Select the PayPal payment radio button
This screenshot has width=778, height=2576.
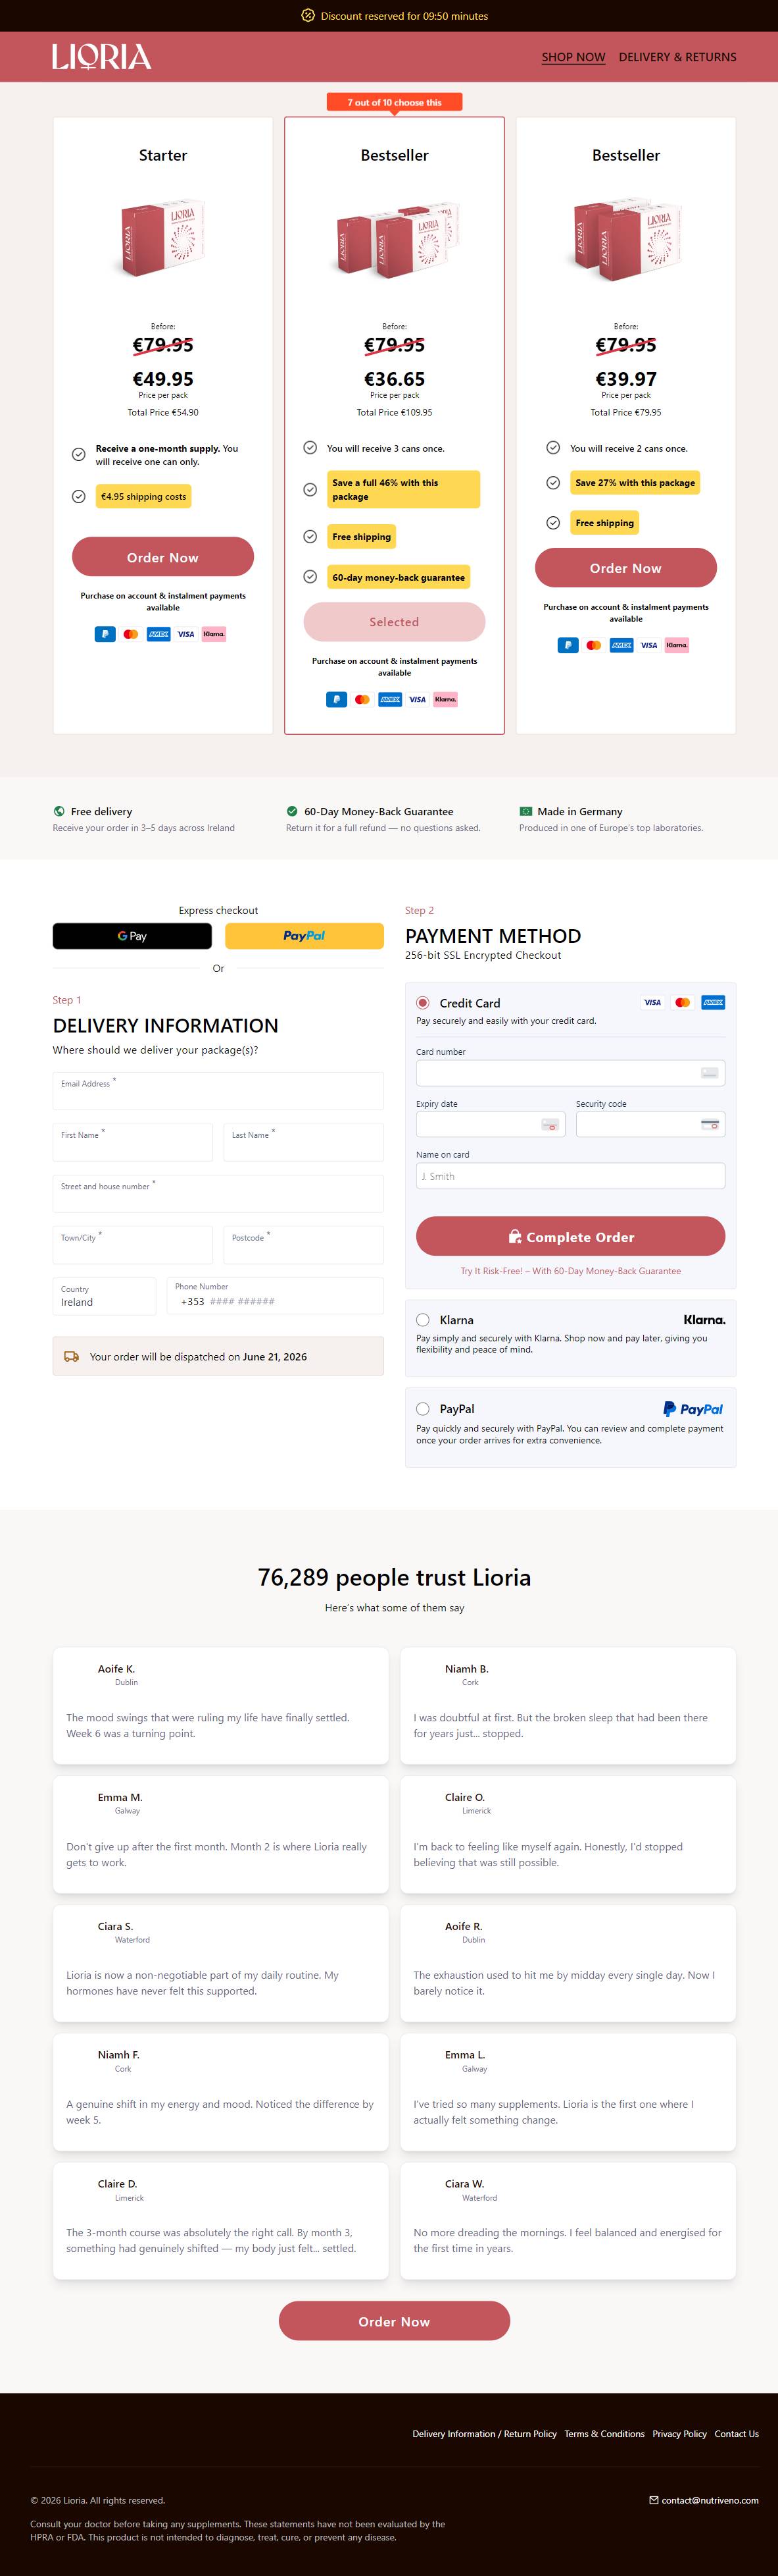422,1409
